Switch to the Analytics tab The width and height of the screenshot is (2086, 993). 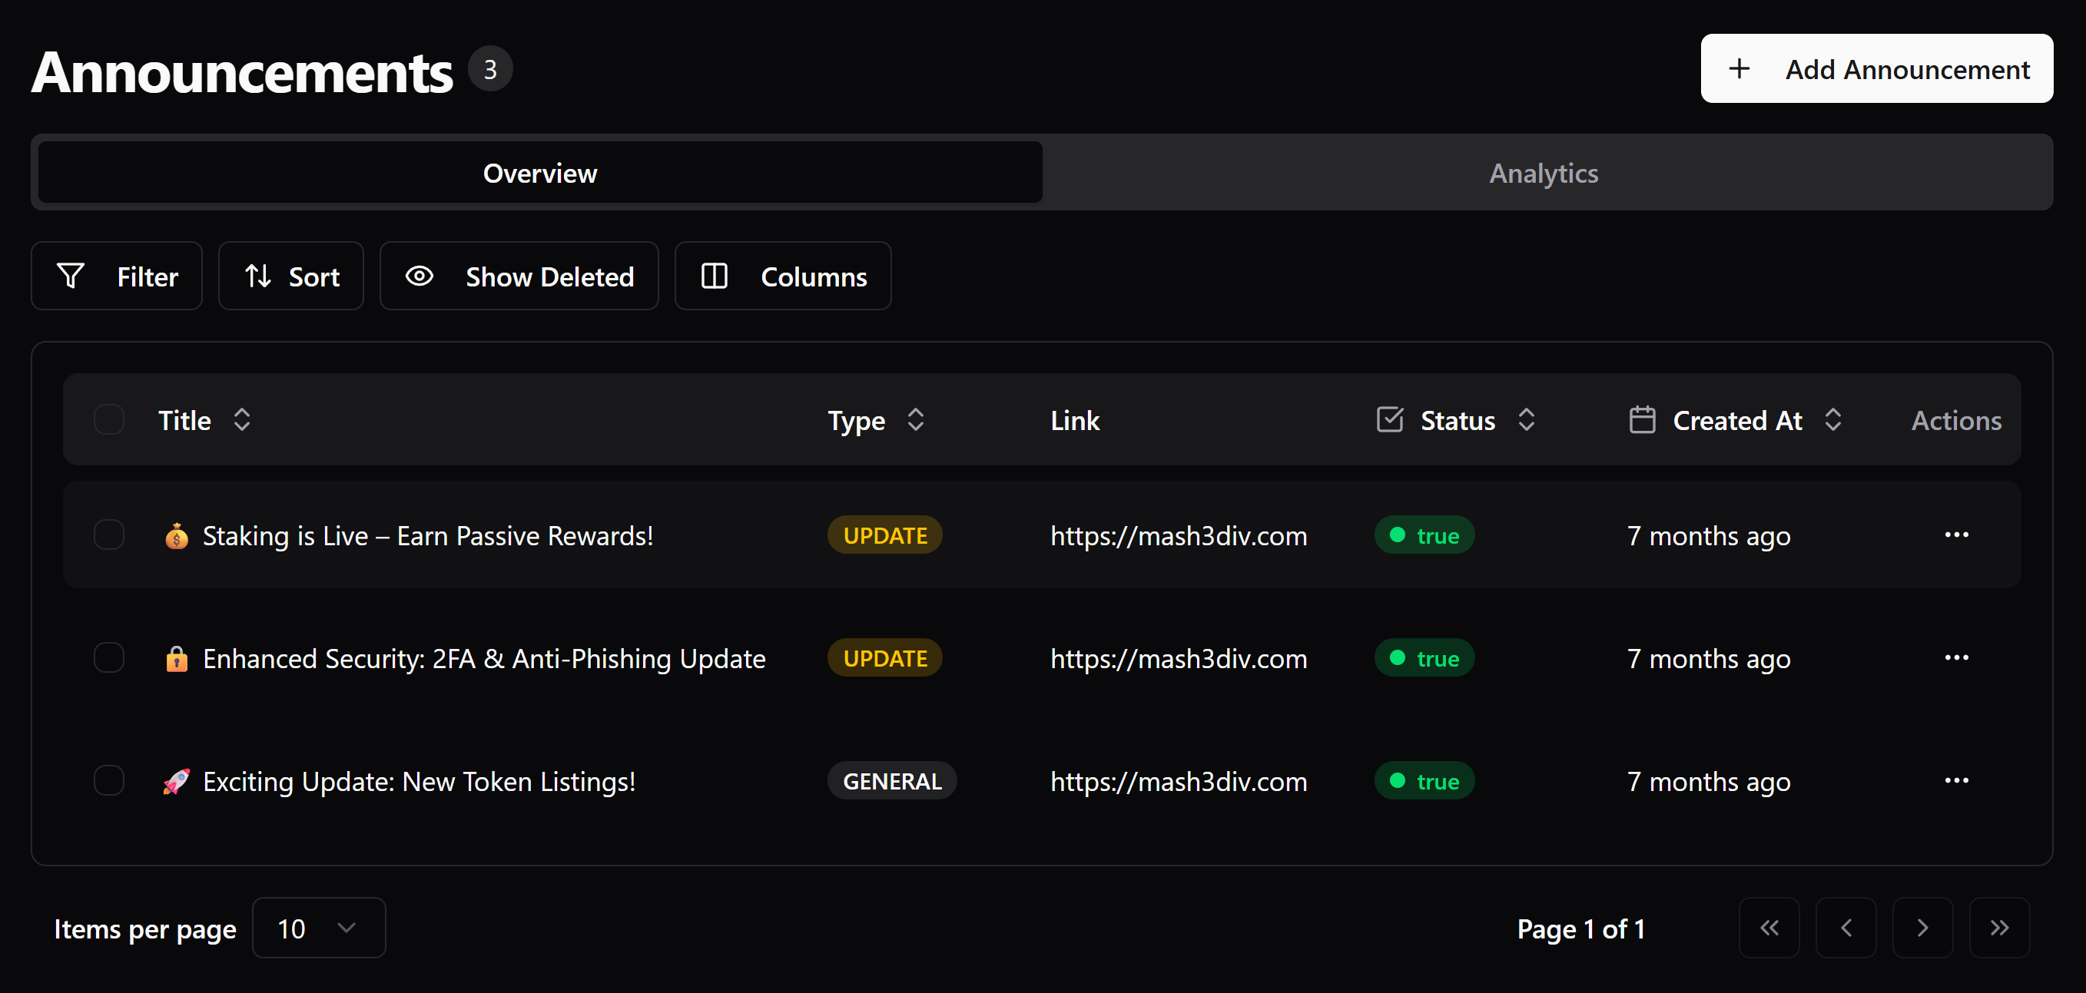click(1544, 174)
